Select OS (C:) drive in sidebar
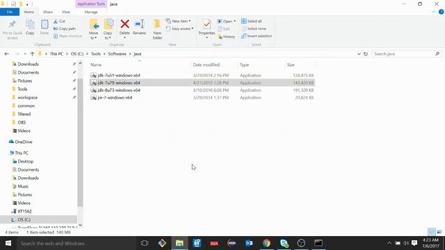The width and height of the screenshot is (445, 250). pos(24,219)
